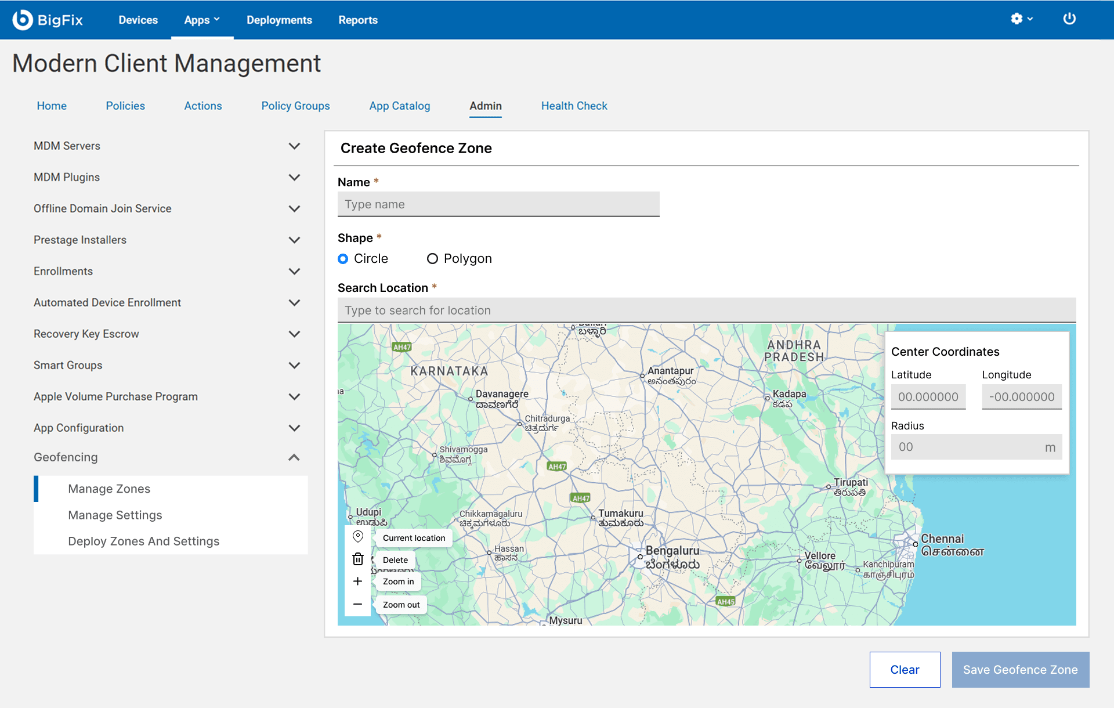This screenshot has width=1114, height=708.
Task: Expand the Smart Groups section
Action: coord(294,365)
